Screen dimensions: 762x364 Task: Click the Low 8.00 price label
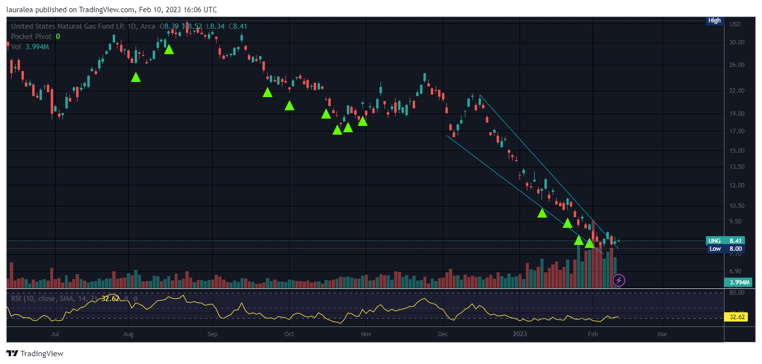[x=725, y=248]
